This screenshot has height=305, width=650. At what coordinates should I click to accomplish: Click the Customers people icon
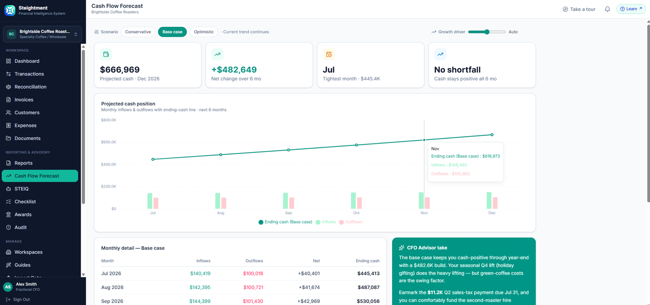coord(8,113)
